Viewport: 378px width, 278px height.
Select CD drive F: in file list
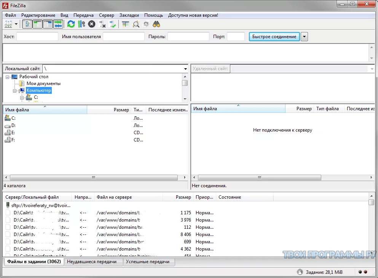(x=13, y=140)
